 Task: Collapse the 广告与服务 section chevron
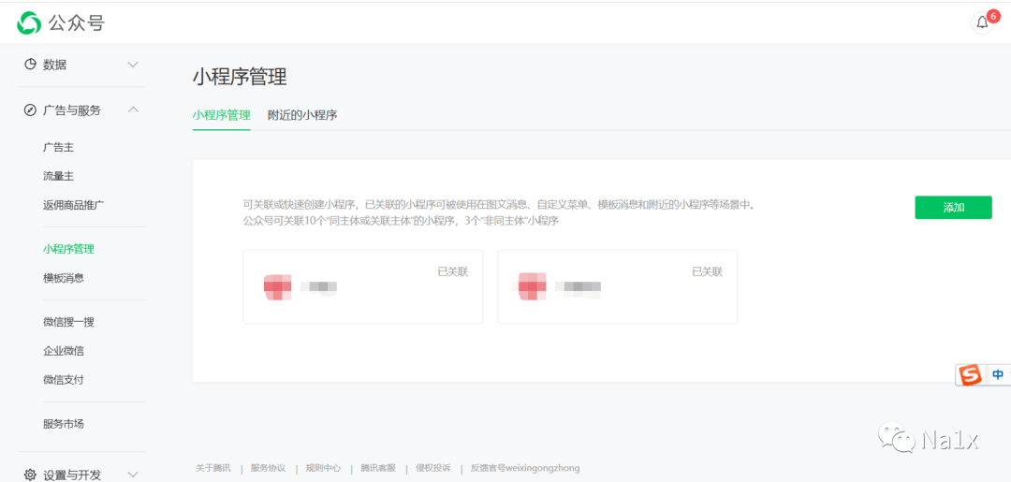coord(133,110)
